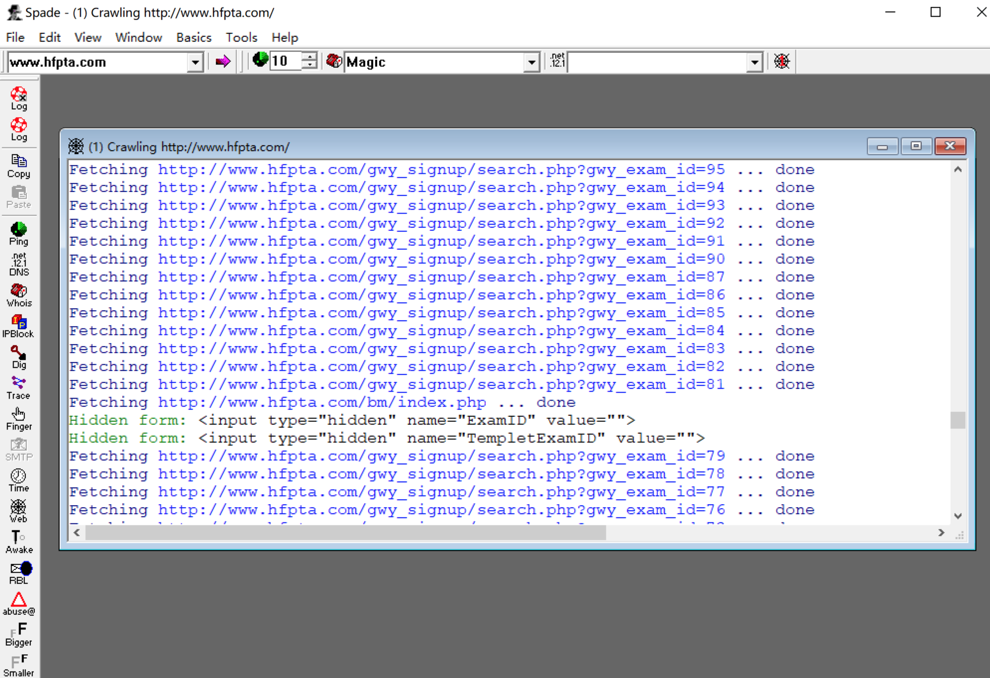Click the Bigger font icon

[19, 634]
